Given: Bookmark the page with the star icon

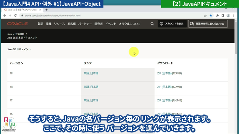Looking at the screenshot, I should coord(211,15).
